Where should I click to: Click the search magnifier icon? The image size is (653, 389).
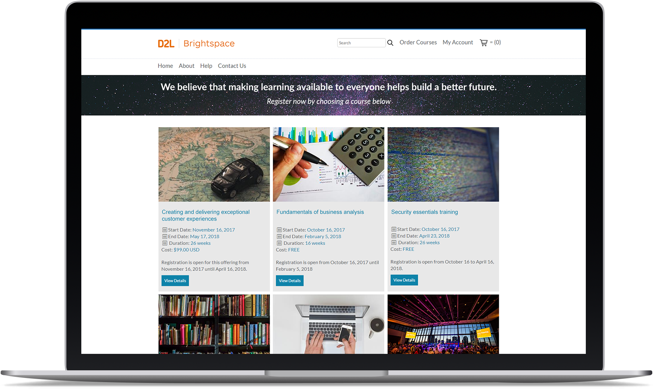[x=390, y=43]
